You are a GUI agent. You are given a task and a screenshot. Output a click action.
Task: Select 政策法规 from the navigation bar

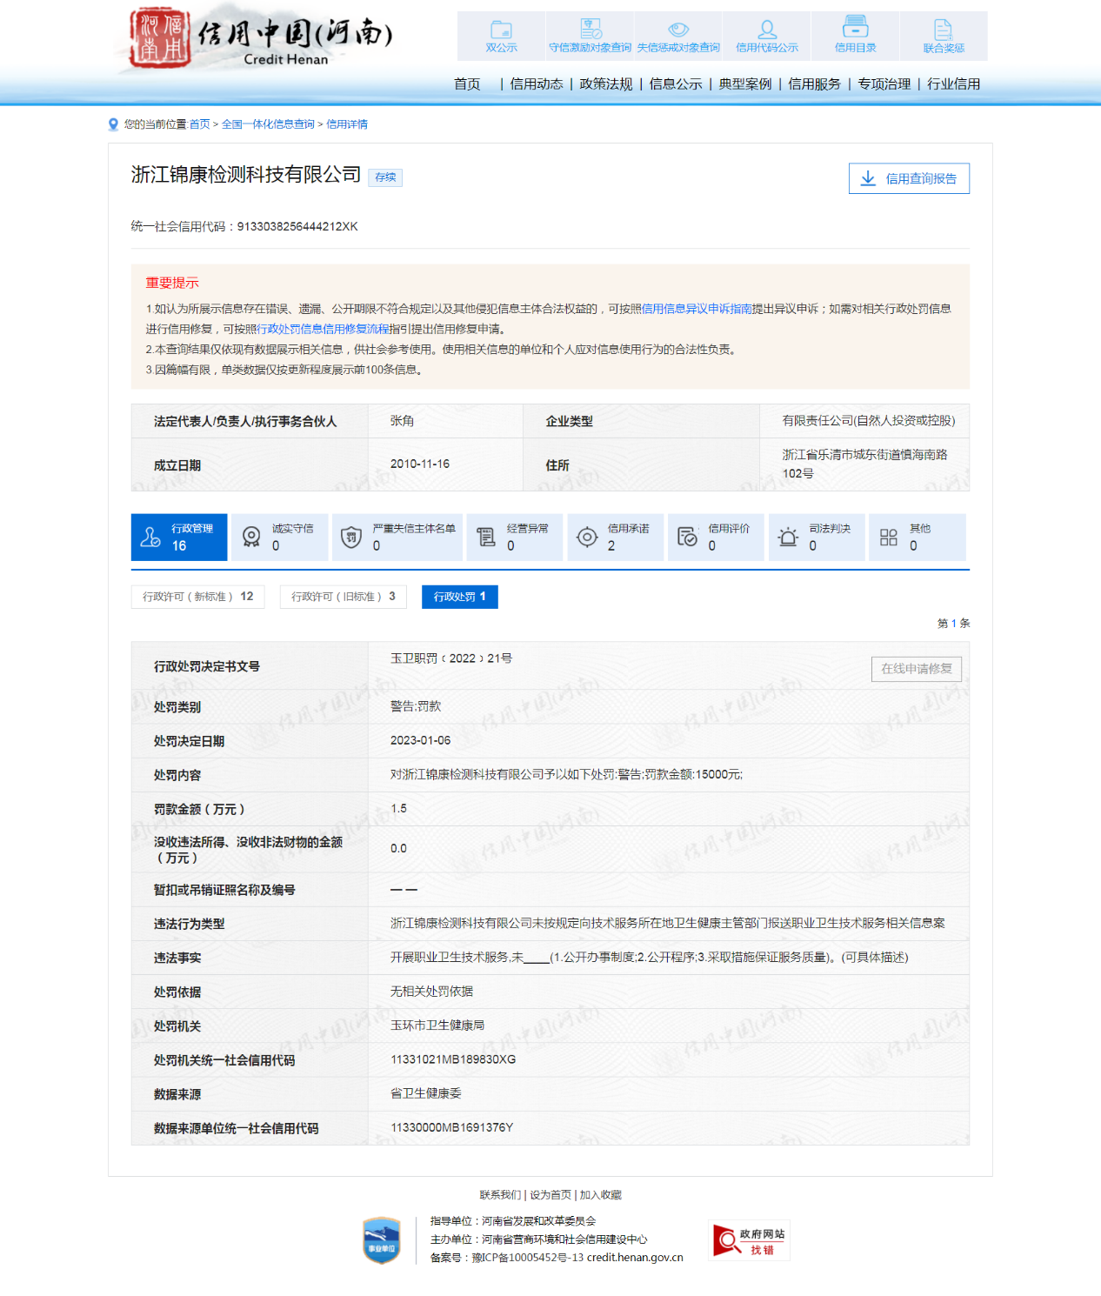[x=606, y=84]
